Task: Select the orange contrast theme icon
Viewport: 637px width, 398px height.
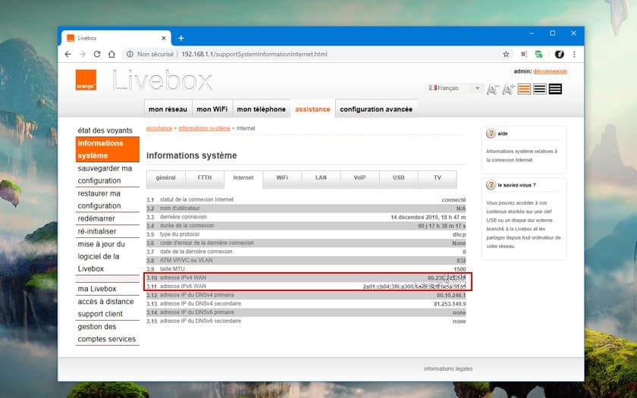Action: click(x=524, y=89)
